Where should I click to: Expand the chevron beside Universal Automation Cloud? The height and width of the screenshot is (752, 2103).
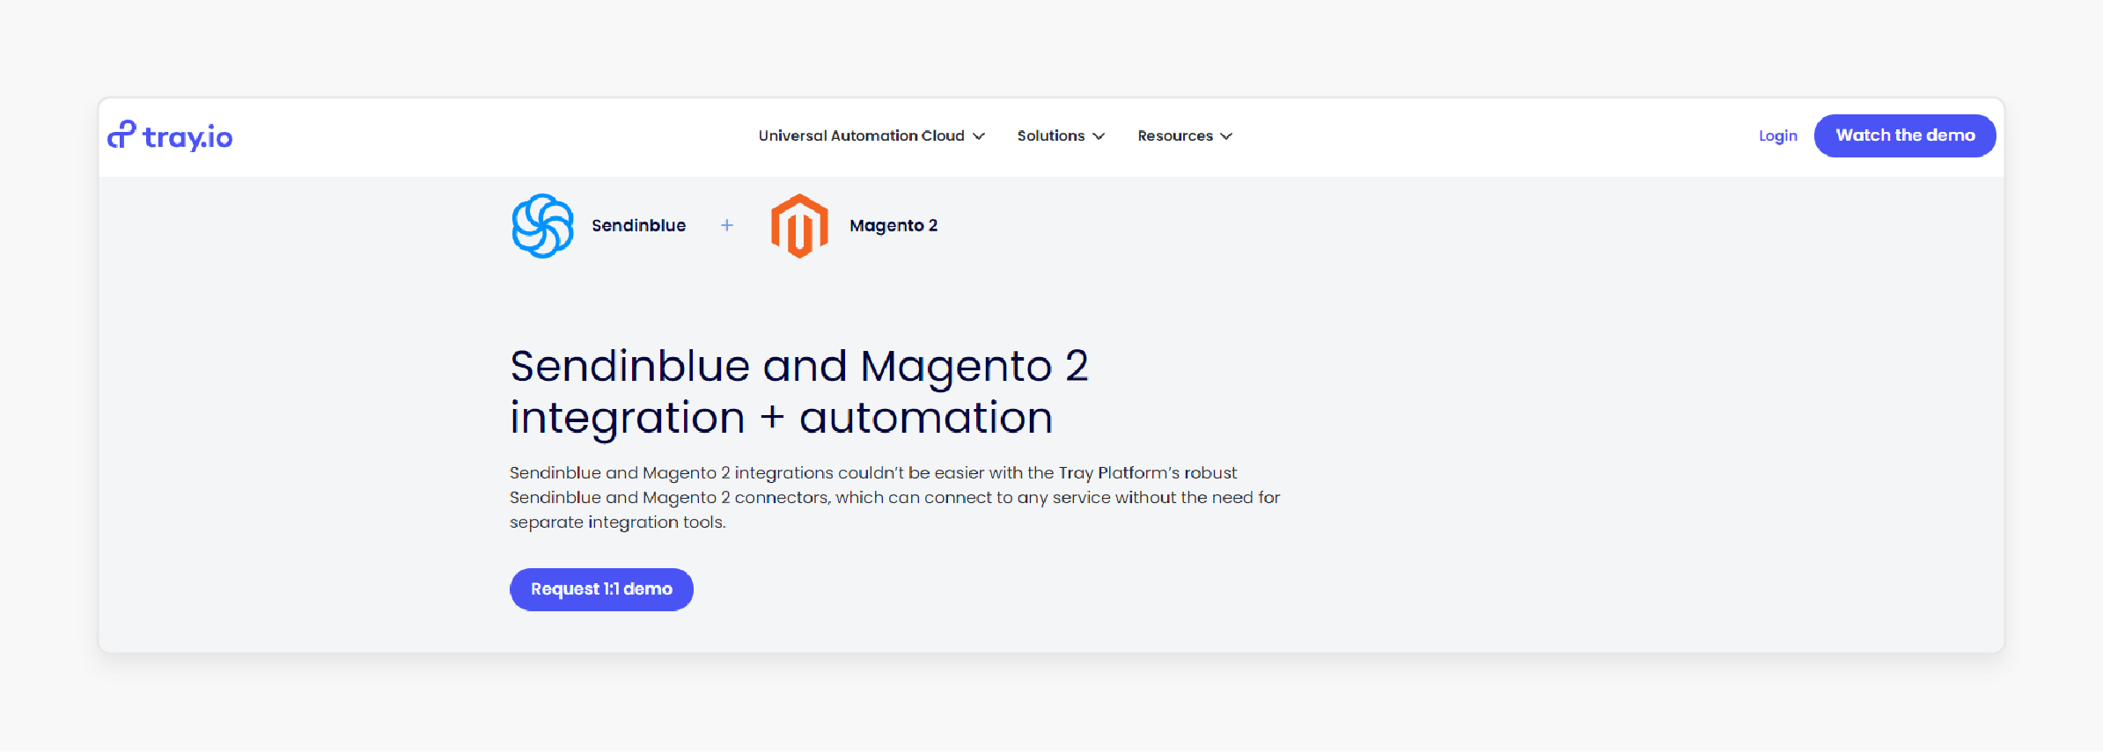pyautogui.click(x=979, y=136)
